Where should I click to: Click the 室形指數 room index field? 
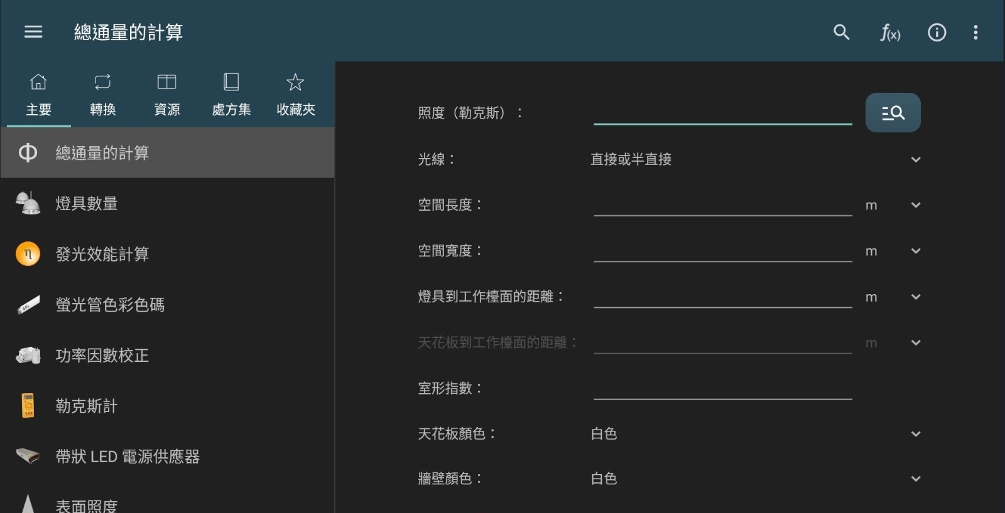(722, 388)
